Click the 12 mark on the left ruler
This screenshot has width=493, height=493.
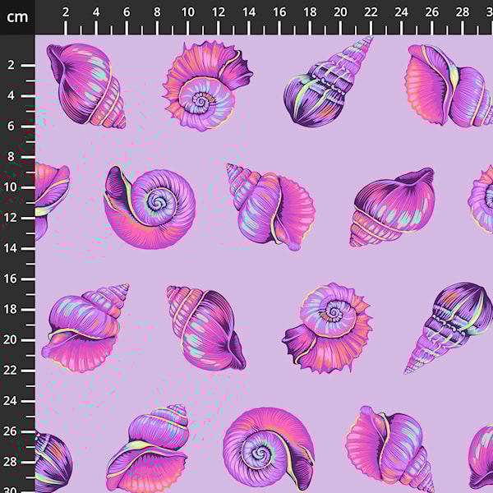click(x=13, y=218)
